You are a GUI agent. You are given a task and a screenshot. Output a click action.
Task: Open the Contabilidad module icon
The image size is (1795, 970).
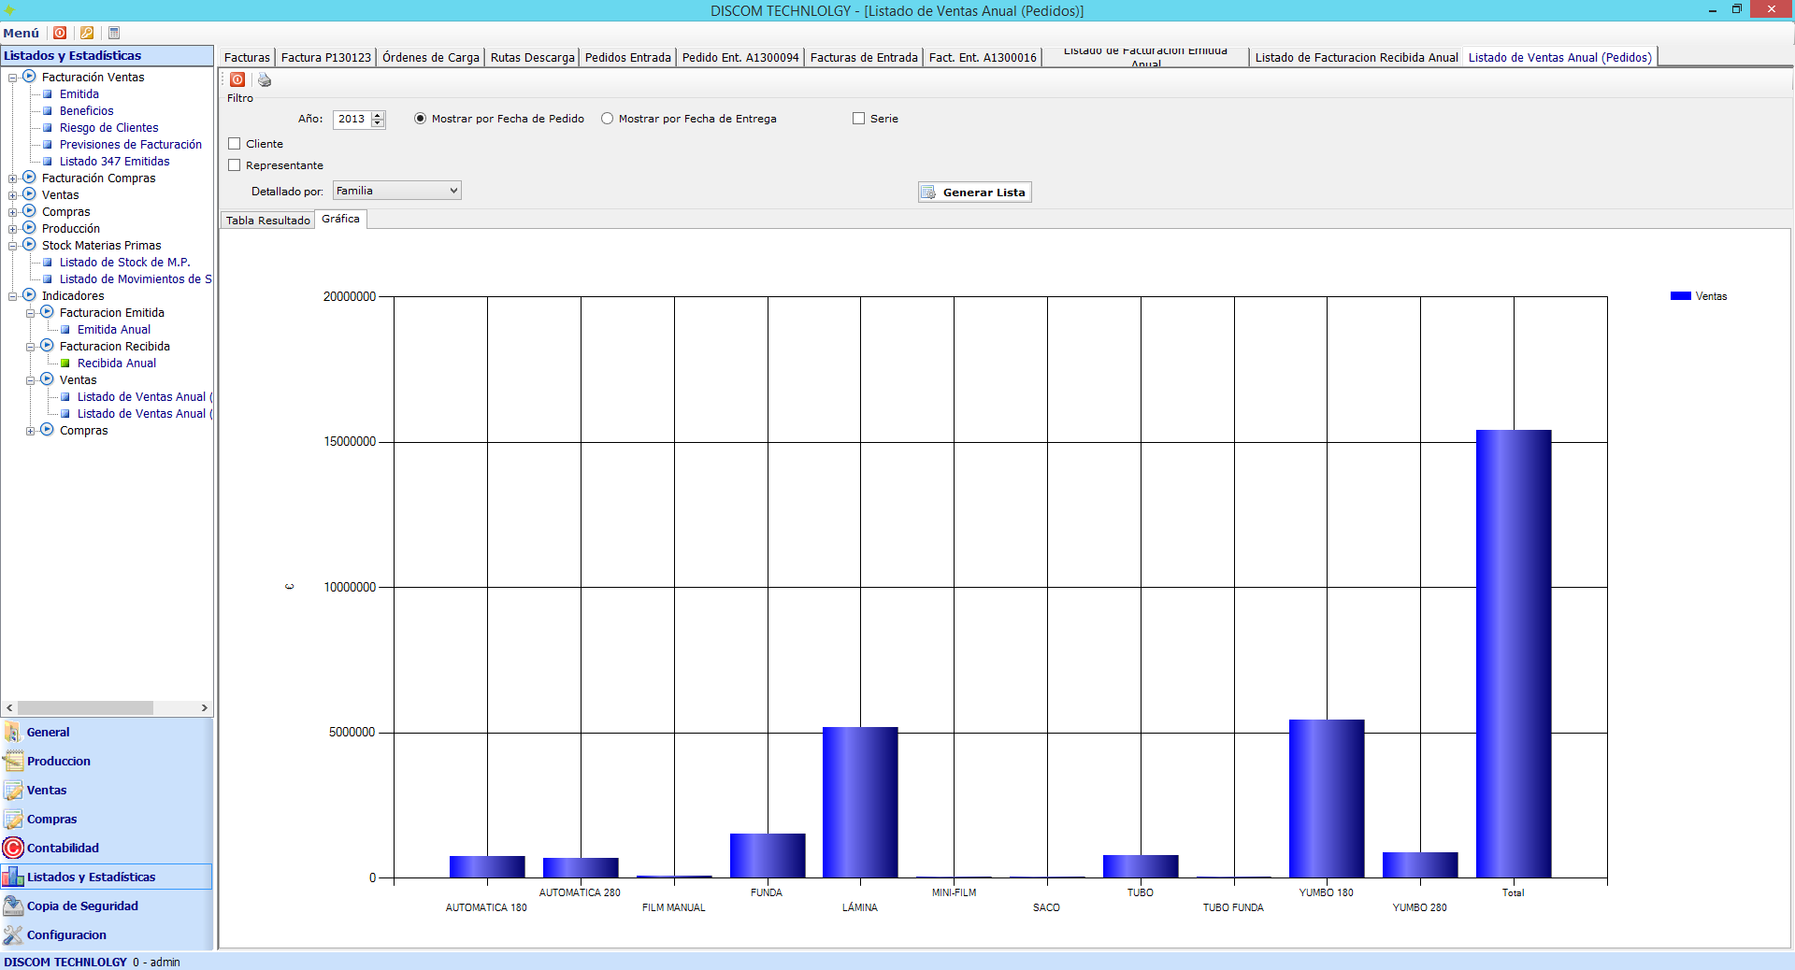pos(13,848)
